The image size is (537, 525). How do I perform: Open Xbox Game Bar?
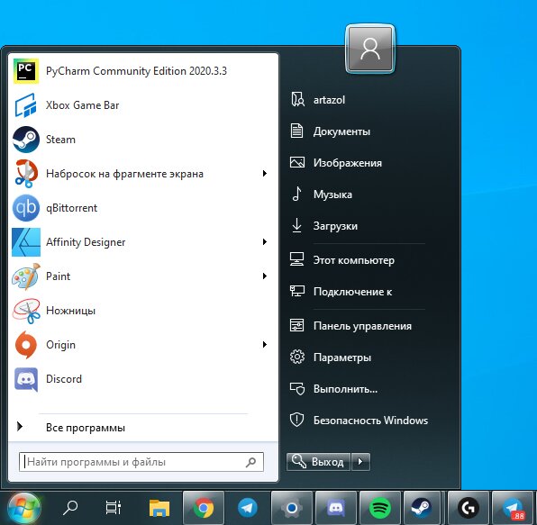click(143, 105)
